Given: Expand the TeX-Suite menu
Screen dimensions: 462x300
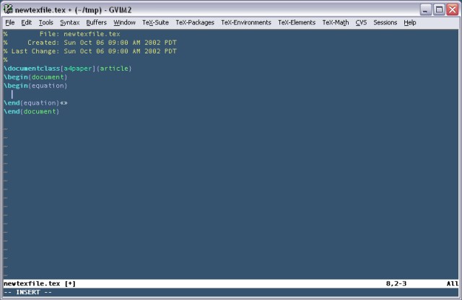Looking at the screenshot, I should coord(155,22).
